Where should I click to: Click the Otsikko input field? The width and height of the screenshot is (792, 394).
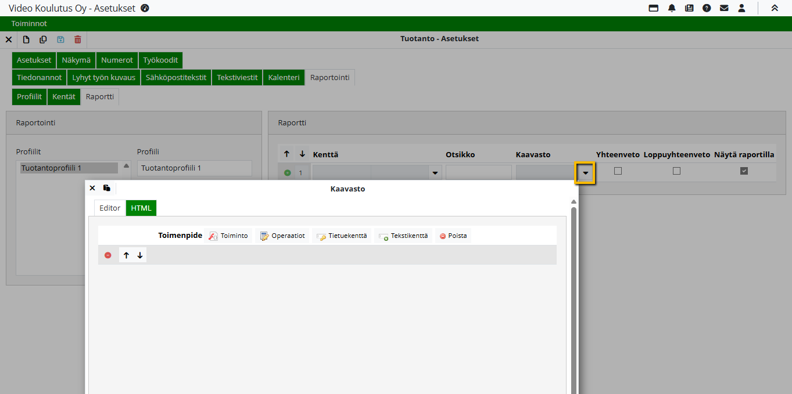[x=478, y=172]
